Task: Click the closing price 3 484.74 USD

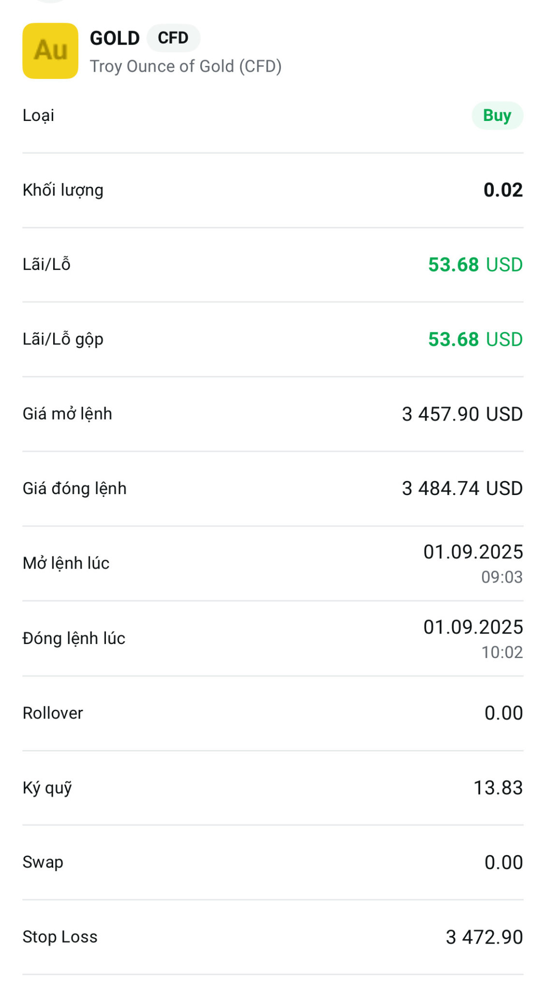Action: click(x=462, y=489)
